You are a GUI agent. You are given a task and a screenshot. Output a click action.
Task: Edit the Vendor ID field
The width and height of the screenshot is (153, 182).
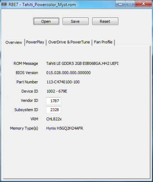point(54,101)
